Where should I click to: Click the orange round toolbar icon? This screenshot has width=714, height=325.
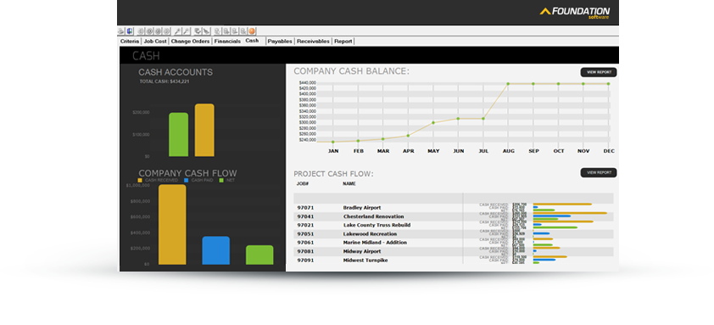tap(252, 31)
